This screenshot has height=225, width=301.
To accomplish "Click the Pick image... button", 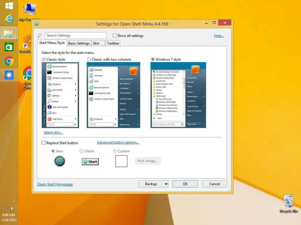I will click(x=148, y=161).
